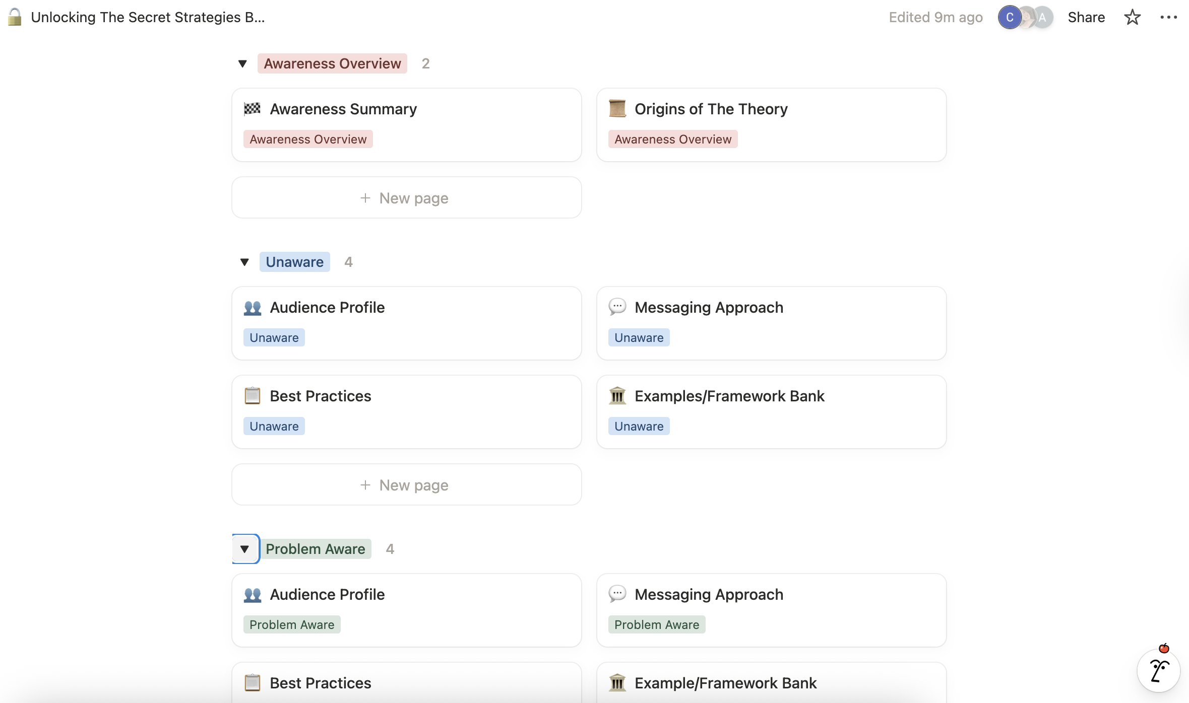Open the three-dot more options menu
The height and width of the screenshot is (703, 1189).
point(1168,18)
